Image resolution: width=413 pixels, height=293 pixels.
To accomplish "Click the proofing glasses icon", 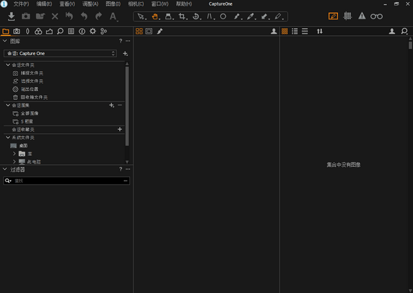I will point(376,16).
